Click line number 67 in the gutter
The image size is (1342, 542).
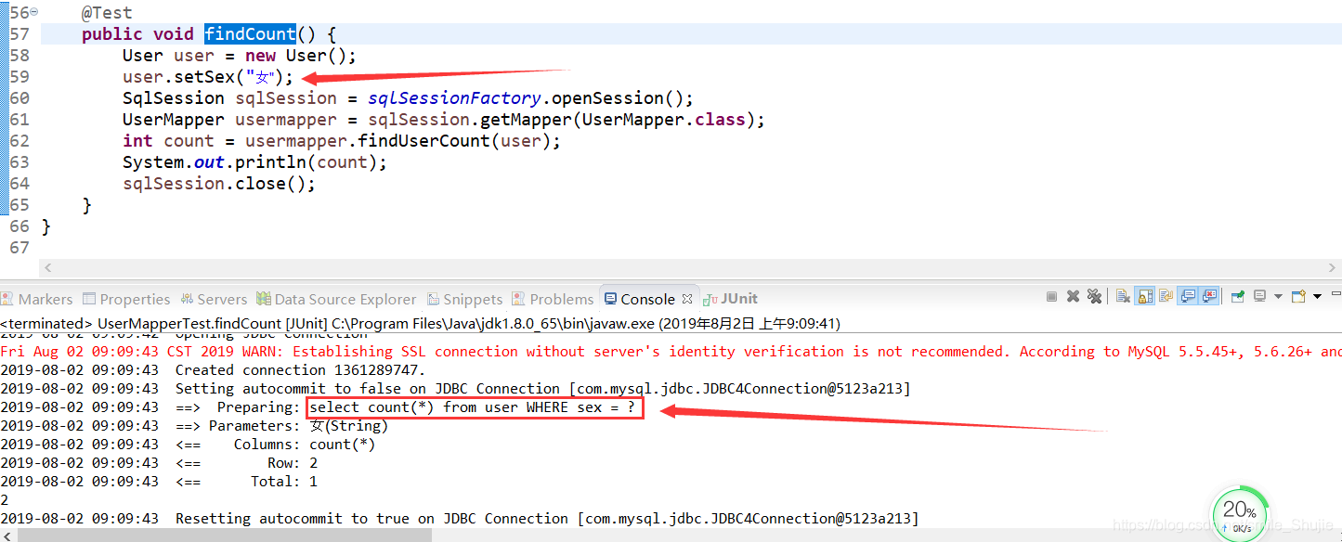[x=20, y=248]
